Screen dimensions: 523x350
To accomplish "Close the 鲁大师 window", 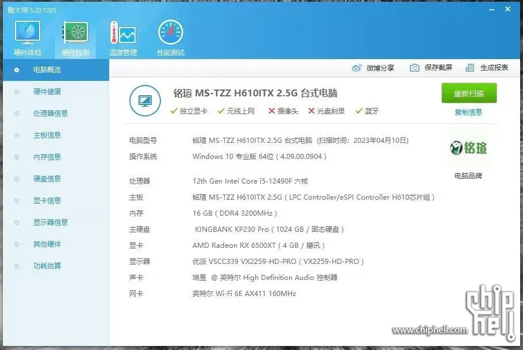I will (x=507, y=9).
